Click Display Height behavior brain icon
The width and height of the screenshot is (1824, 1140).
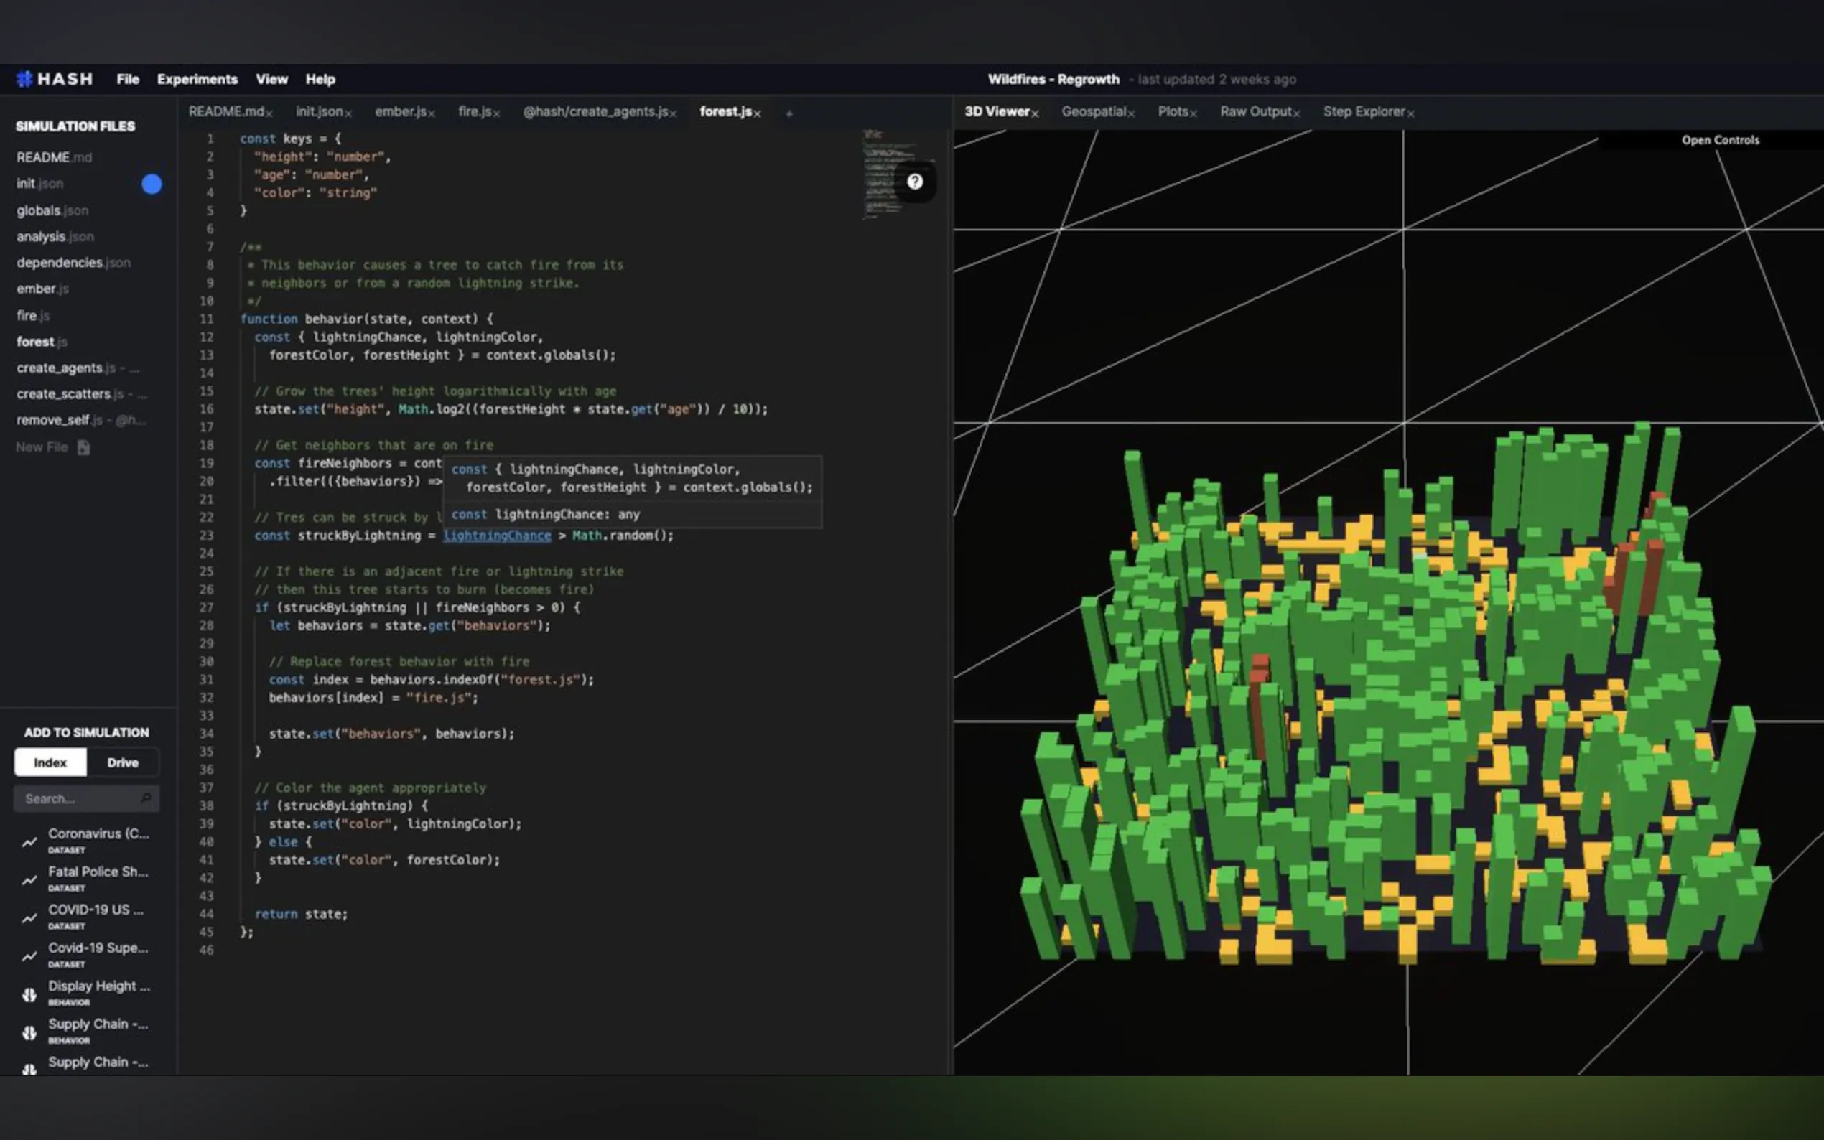tap(29, 994)
